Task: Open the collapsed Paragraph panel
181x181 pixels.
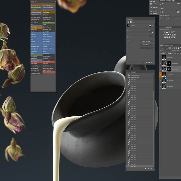Action: pos(154,13)
